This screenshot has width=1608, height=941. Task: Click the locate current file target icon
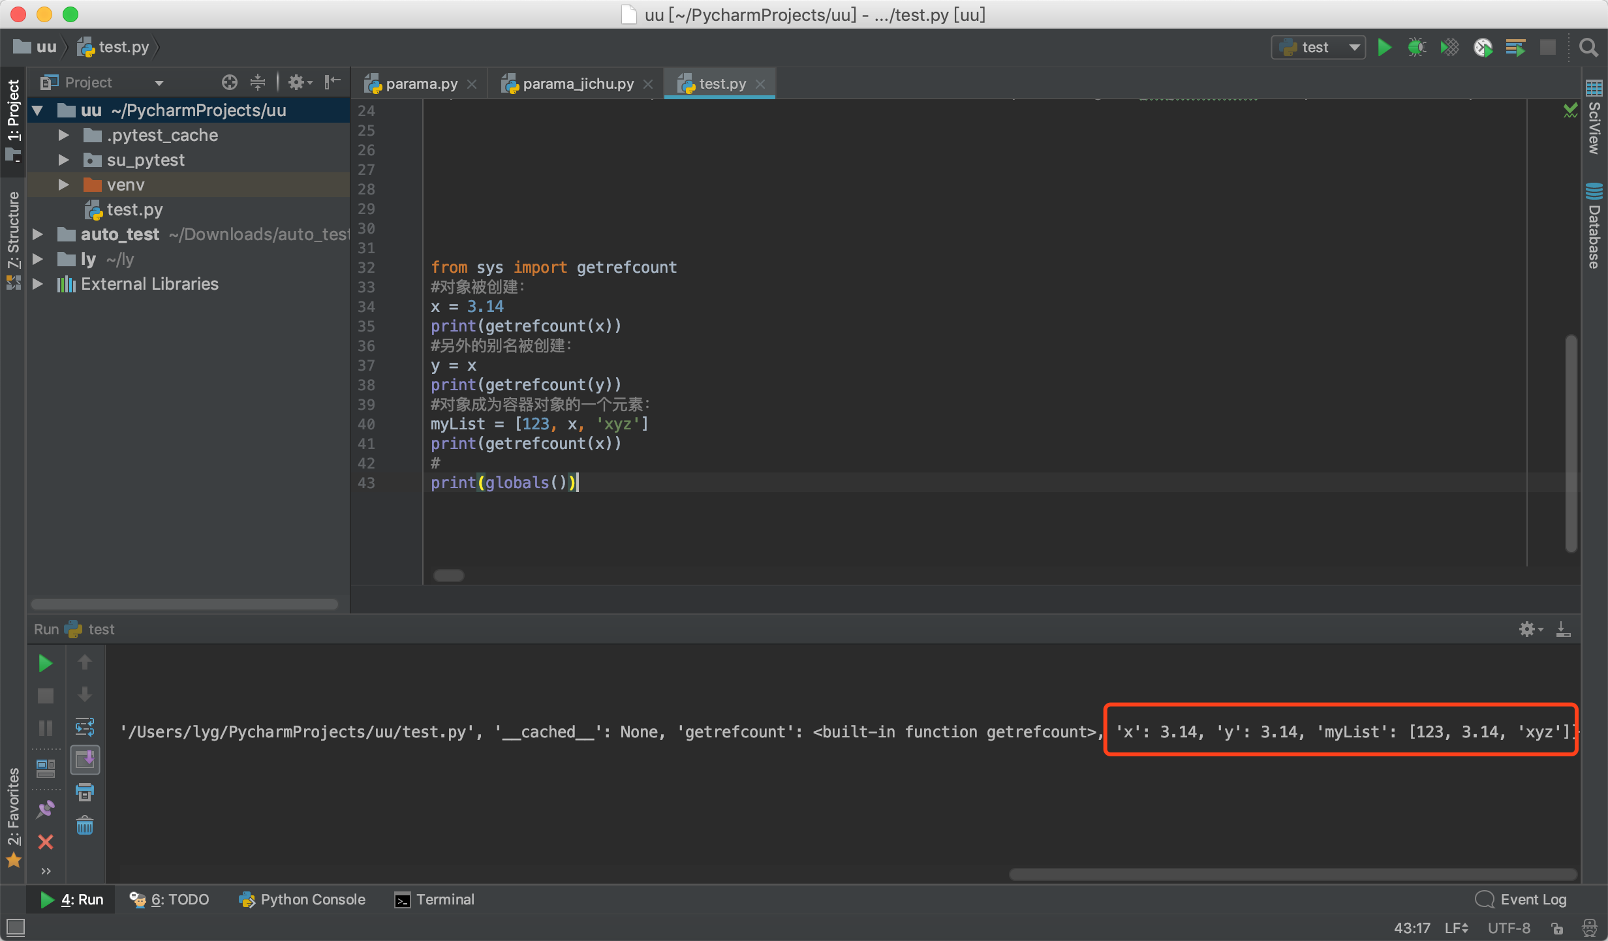(x=229, y=82)
